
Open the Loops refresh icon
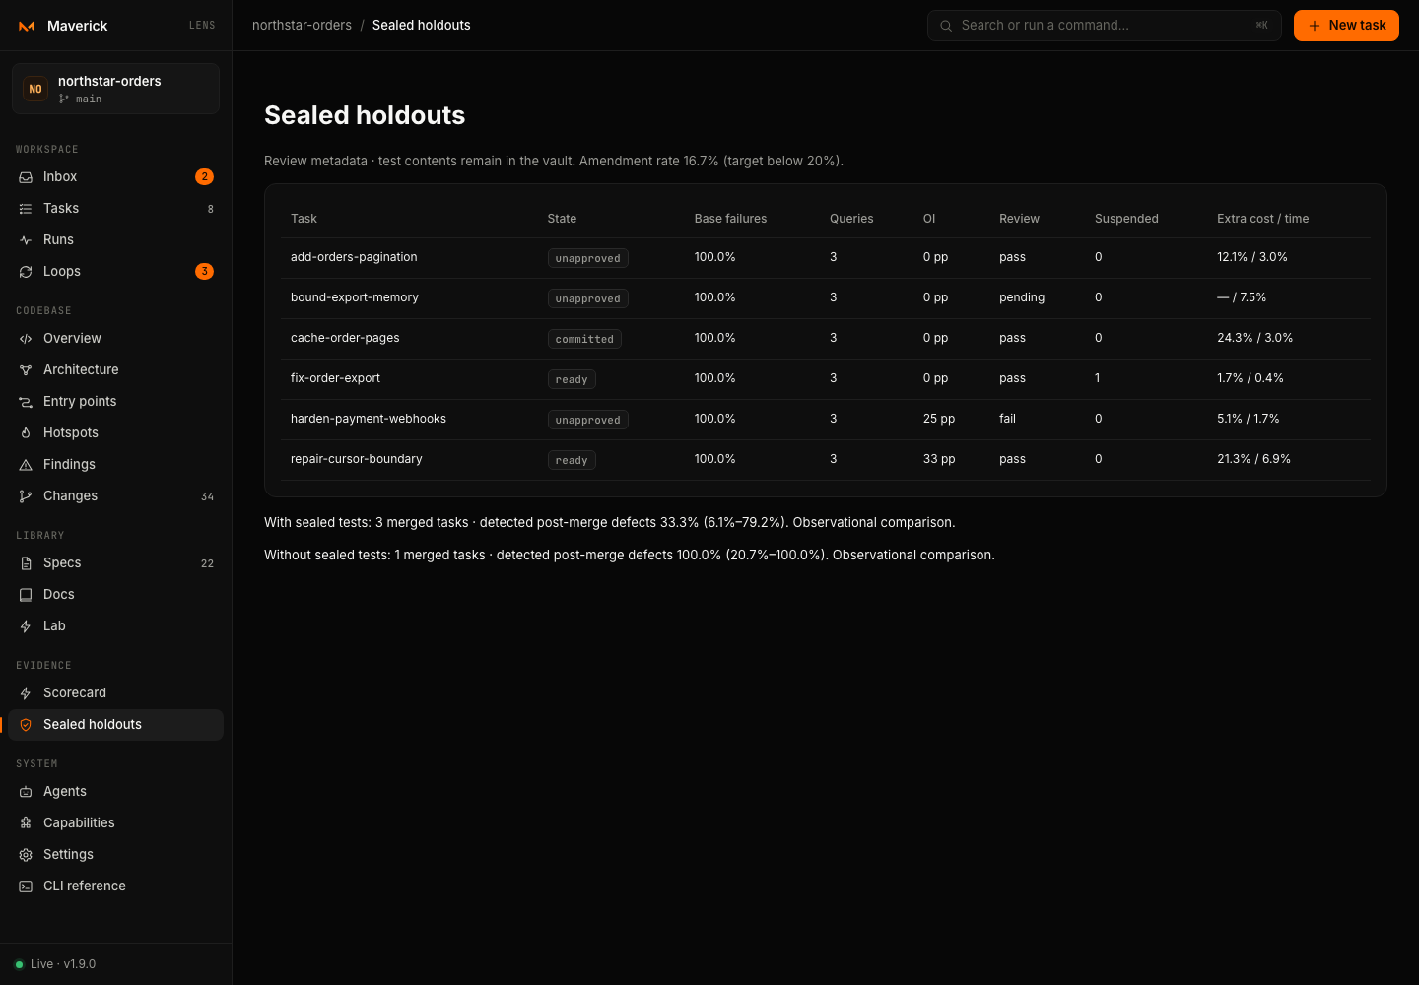click(26, 272)
